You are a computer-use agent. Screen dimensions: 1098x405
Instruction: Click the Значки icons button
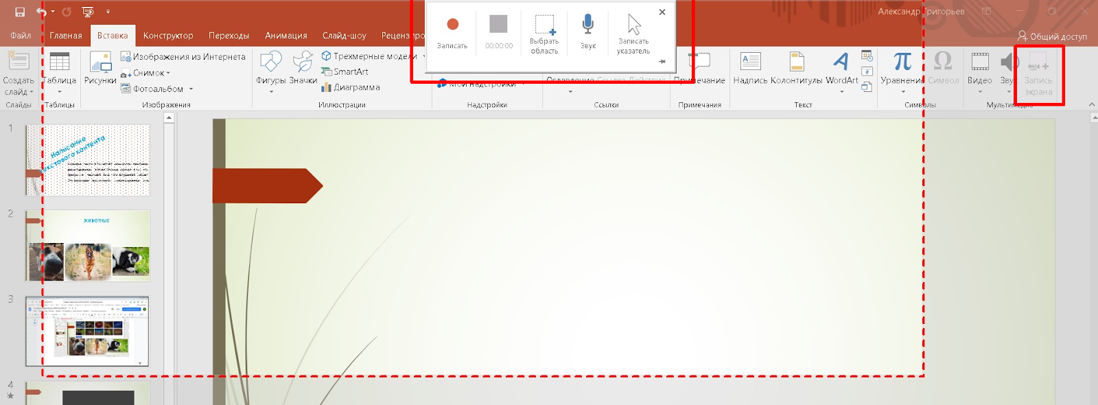point(303,63)
